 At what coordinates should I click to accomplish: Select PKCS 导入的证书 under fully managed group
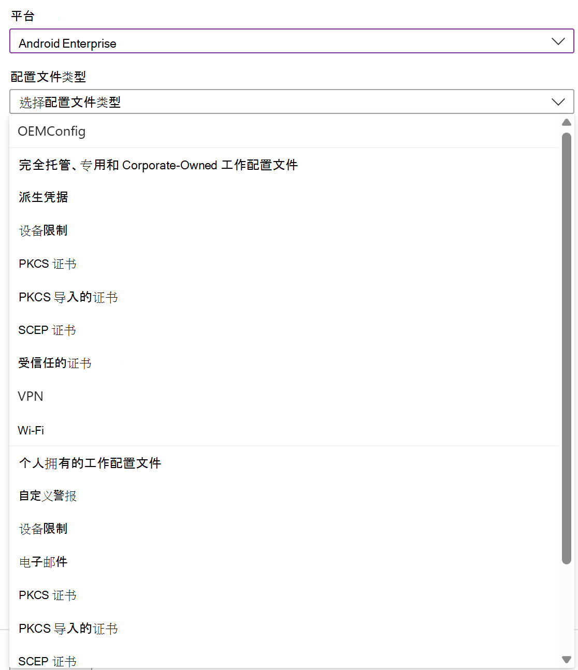pos(284,297)
